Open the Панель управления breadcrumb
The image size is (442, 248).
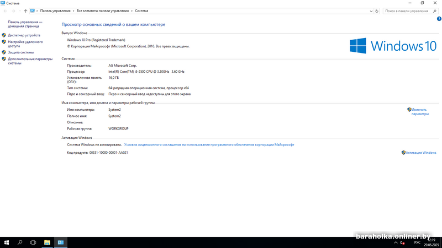click(55, 10)
